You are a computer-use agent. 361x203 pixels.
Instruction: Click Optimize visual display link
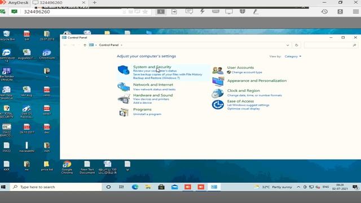pyautogui.click(x=243, y=109)
